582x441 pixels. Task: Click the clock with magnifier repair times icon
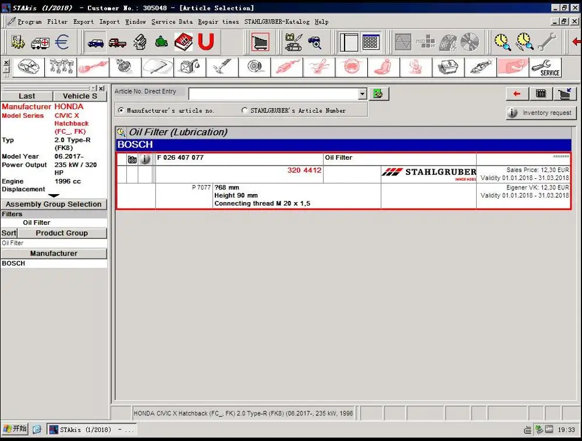503,42
